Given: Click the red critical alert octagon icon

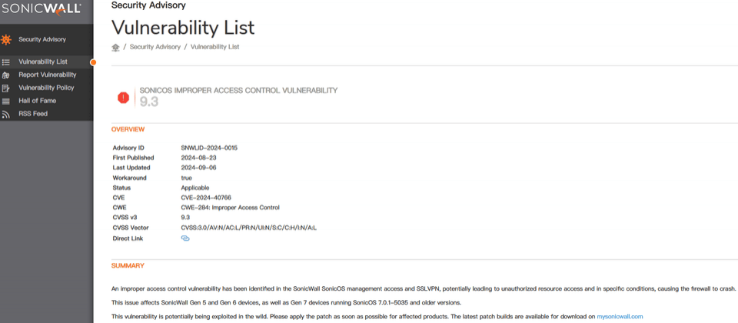Looking at the screenshot, I should [x=123, y=98].
